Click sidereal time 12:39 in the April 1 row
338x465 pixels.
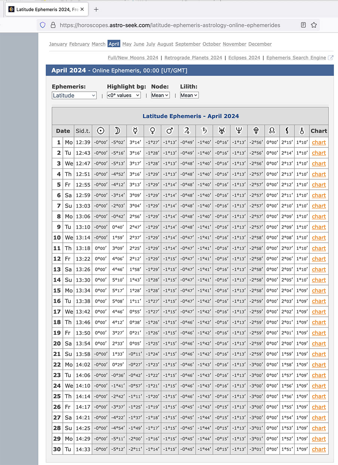pos(83,142)
